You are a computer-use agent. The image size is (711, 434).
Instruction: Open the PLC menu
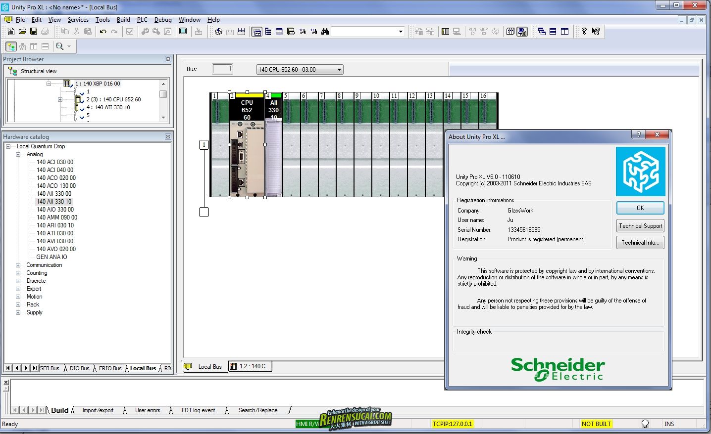(x=142, y=20)
